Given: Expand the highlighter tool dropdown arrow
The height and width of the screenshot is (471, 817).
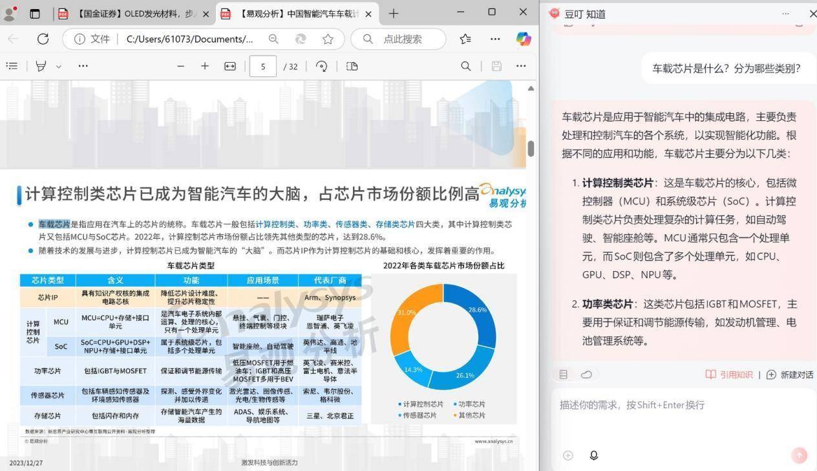Looking at the screenshot, I should click(x=59, y=67).
